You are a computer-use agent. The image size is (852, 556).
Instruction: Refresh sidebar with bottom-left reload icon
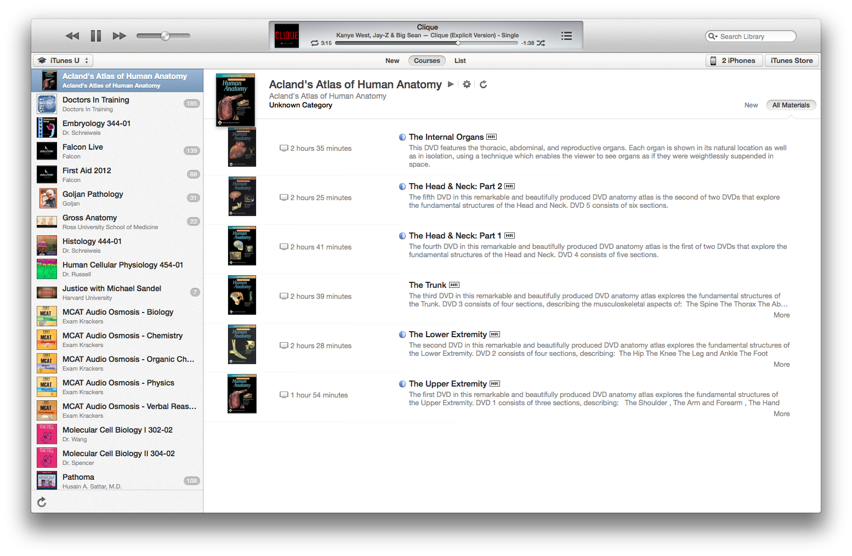coord(42,502)
